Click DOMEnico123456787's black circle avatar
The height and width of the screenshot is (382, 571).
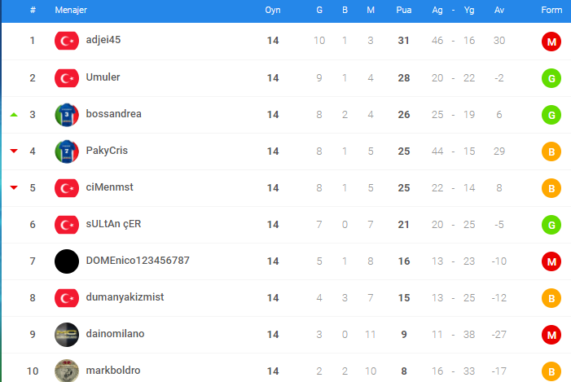(x=67, y=261)
